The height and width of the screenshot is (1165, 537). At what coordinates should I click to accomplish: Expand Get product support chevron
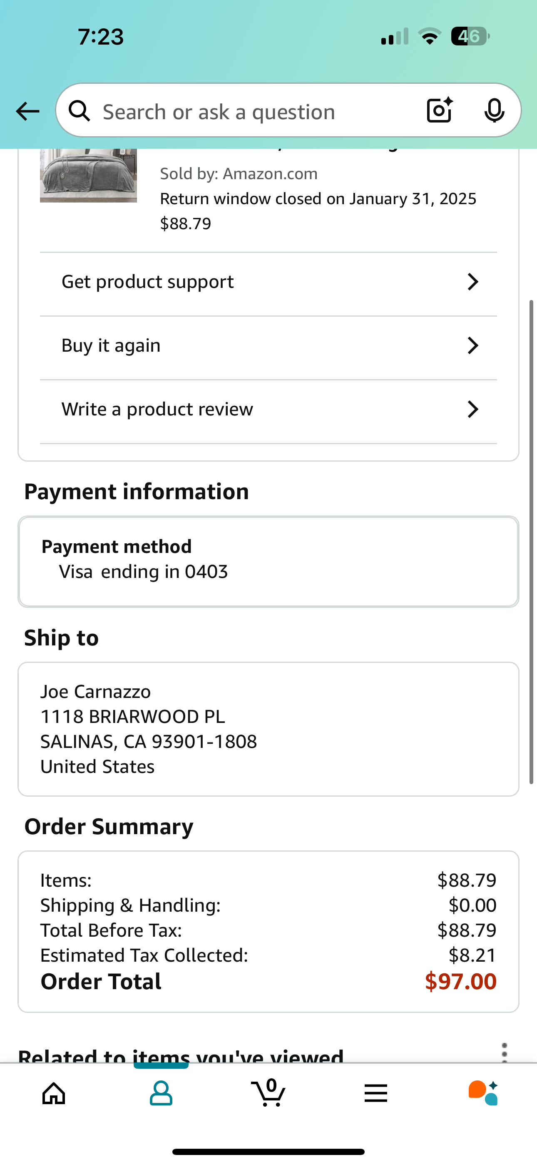[x=473, y=282]
